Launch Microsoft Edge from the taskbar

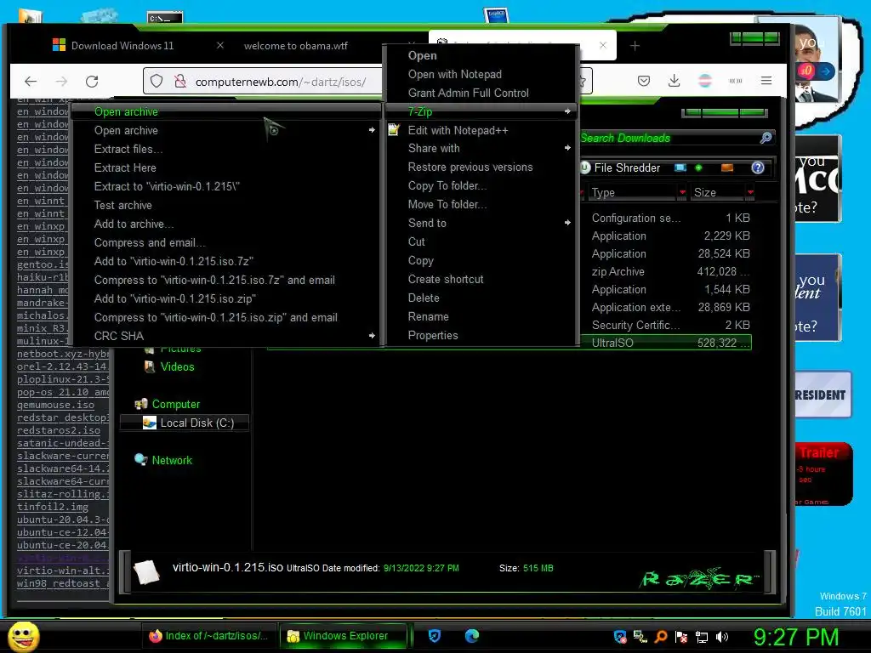coord(472,636)
